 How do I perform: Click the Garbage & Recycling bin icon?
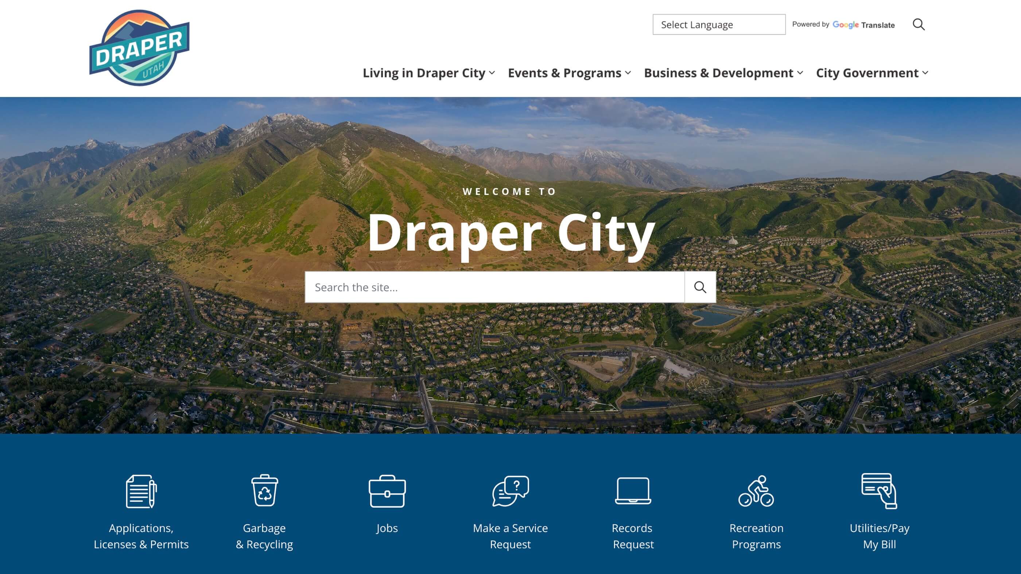tap(264, 491)
